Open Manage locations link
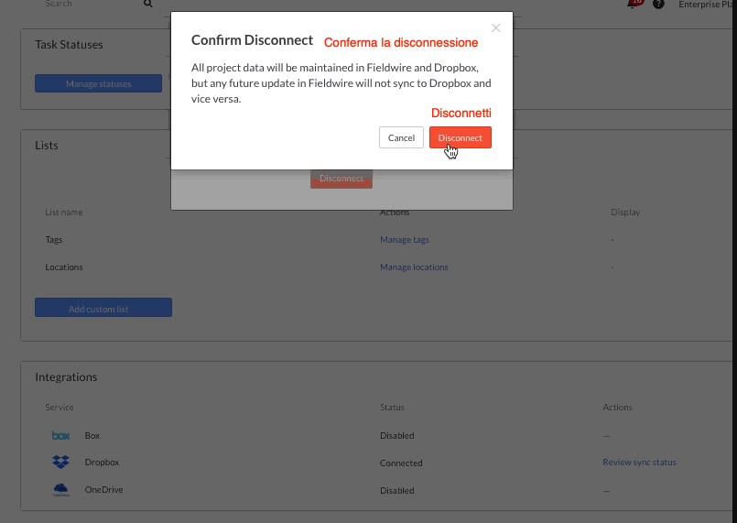 click(414, 267)
